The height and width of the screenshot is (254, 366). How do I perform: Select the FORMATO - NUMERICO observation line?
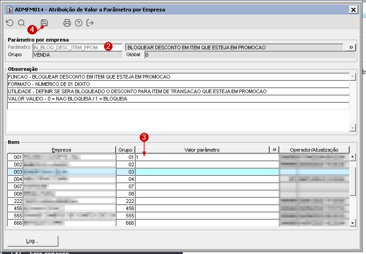pyautogui.click(x=178, y=84)
